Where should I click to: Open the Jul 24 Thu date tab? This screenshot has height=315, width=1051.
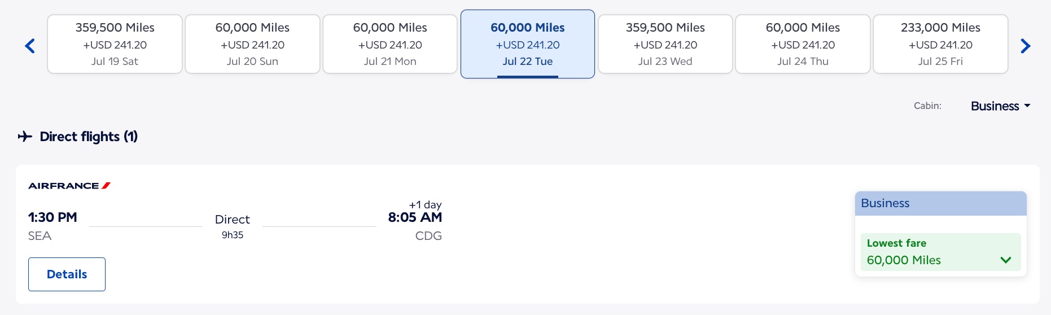point(803,44)
